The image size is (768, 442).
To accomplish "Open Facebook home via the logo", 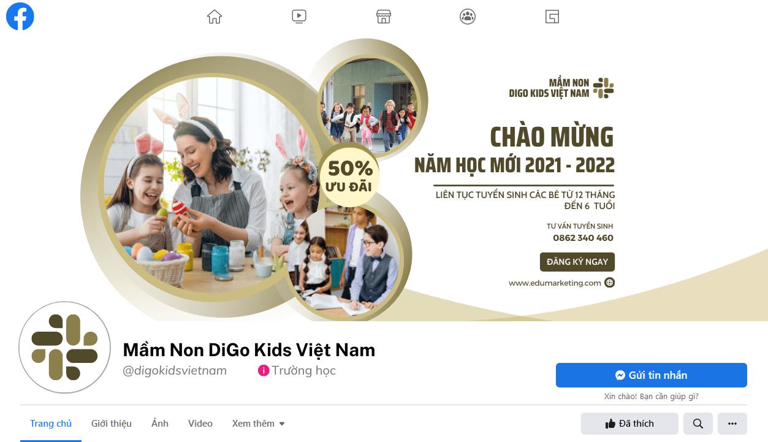I will [20, 16].
